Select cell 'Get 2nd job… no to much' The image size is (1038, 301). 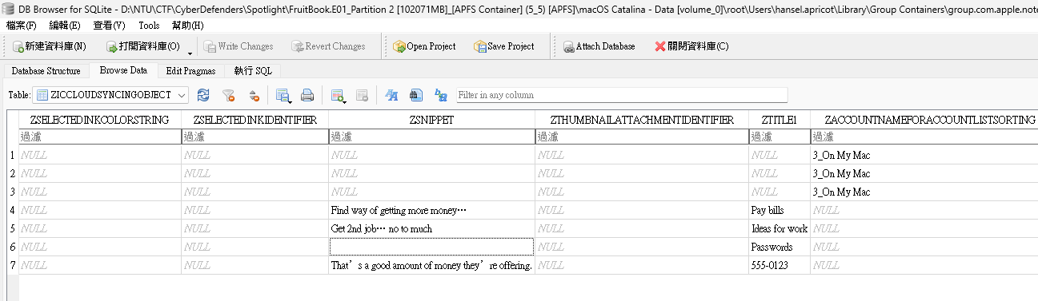click(x=431, y=229)
